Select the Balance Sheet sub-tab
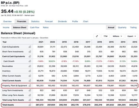This screenshot has width=139, height=108. tap(20, 28)
